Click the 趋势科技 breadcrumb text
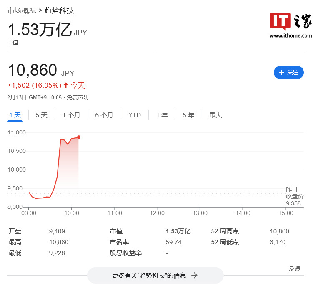 59,10
